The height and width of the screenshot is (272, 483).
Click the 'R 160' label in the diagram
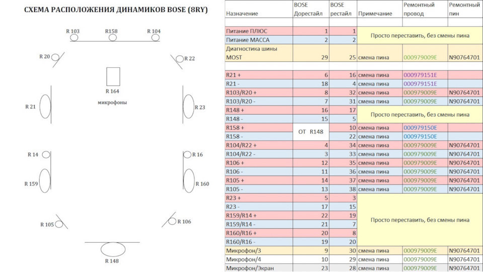202,184
